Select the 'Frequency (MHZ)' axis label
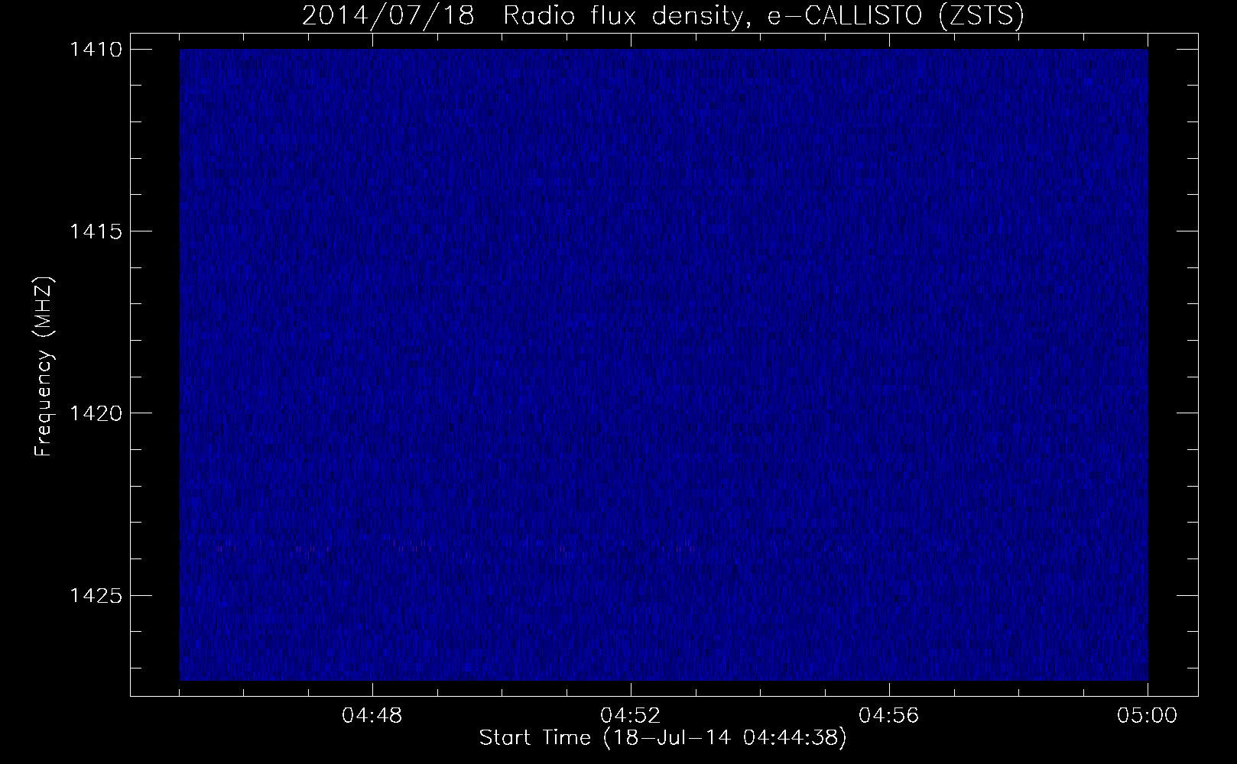The height and width of the screenshot is (764, 1237). 44,366
